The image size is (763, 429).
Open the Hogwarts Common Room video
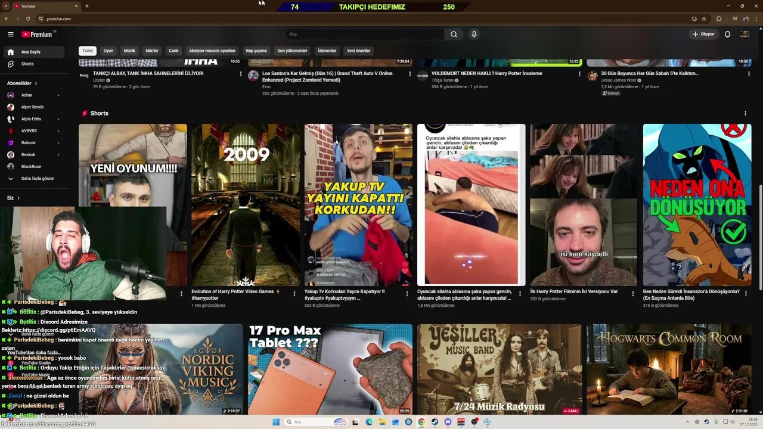pyautogui.click(x=669, y=369)
